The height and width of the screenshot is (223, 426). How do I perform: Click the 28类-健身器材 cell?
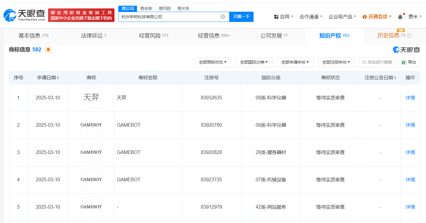[271, 152]
